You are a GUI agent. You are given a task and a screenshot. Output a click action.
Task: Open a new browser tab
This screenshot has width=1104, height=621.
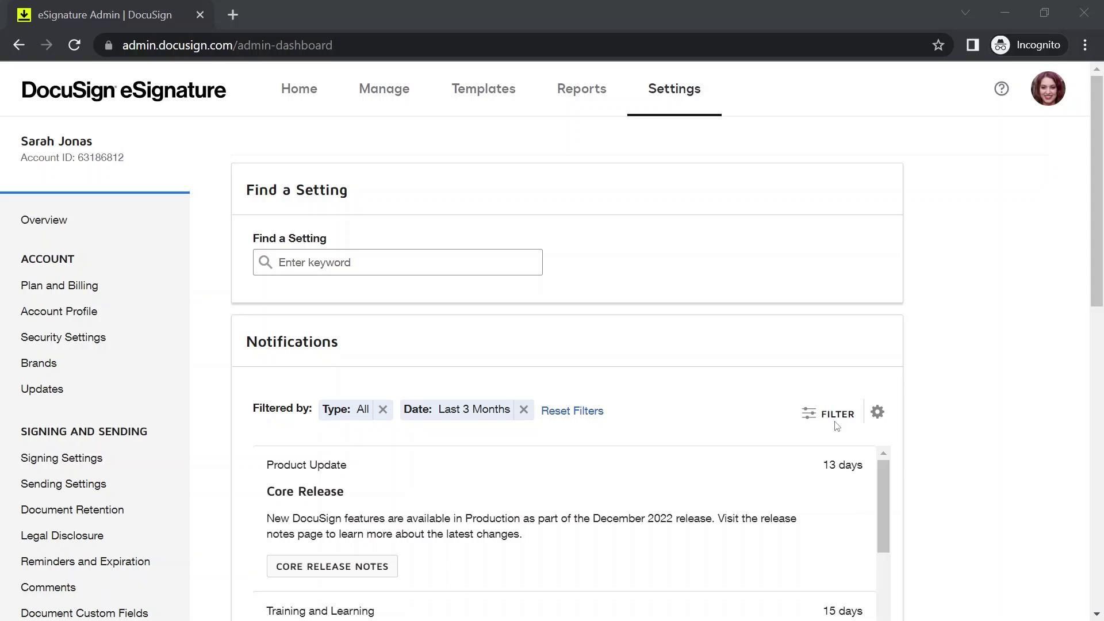(x=233, y=15)
